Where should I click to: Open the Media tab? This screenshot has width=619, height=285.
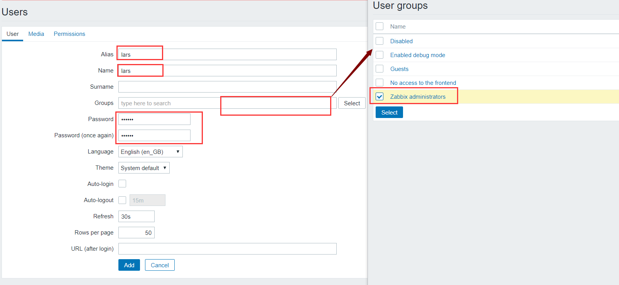point(36,34)
